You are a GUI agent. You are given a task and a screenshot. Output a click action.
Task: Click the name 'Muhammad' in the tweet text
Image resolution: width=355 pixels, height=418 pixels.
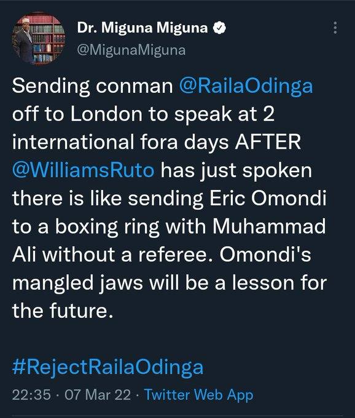click(269, 227)
